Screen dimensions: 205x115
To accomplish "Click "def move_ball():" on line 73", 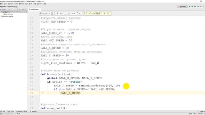I will coord(54,108).
